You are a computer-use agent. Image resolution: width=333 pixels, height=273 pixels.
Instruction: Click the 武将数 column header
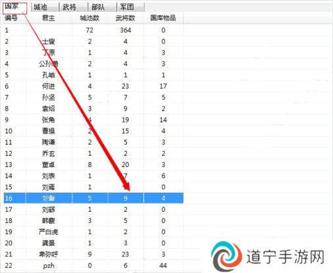[126, 18]
